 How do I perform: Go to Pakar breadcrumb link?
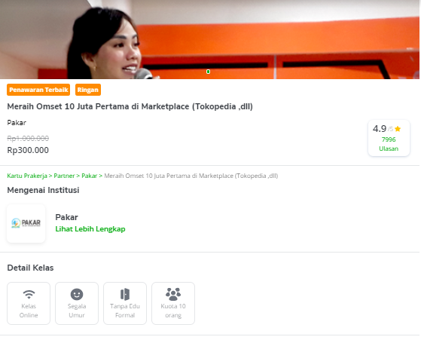click(89, 176)
